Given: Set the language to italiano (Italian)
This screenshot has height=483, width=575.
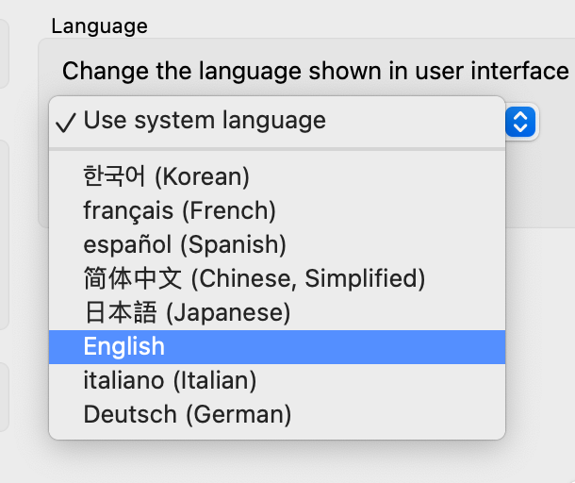Looking at the screenshot, I should pos(170,380).
